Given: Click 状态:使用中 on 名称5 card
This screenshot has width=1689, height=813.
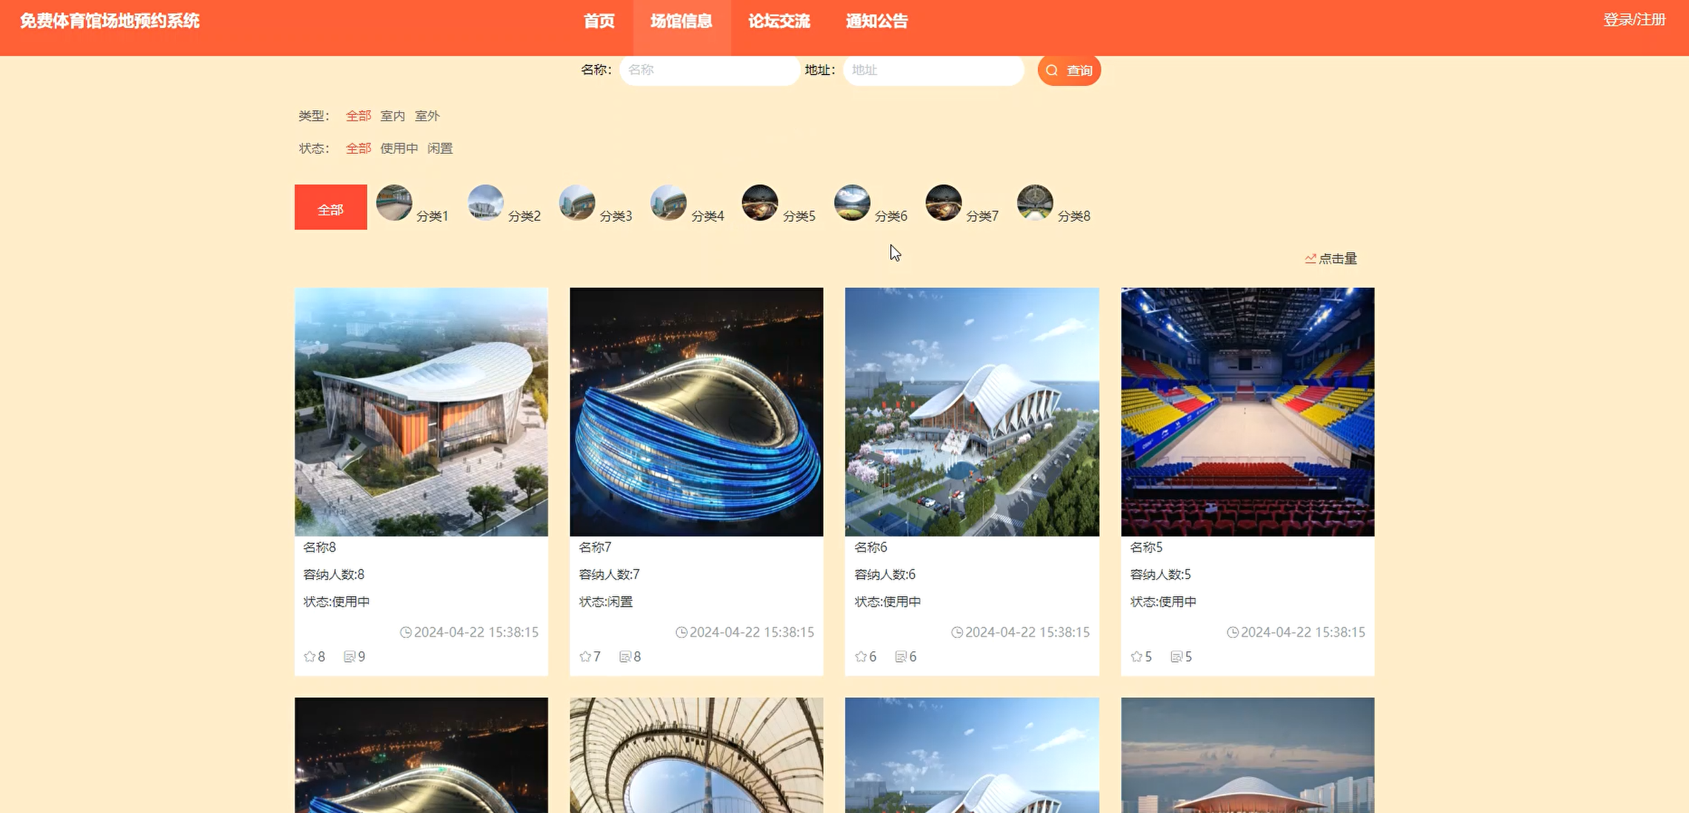Looking at the screenshot, I should (x=1163, y=602).
